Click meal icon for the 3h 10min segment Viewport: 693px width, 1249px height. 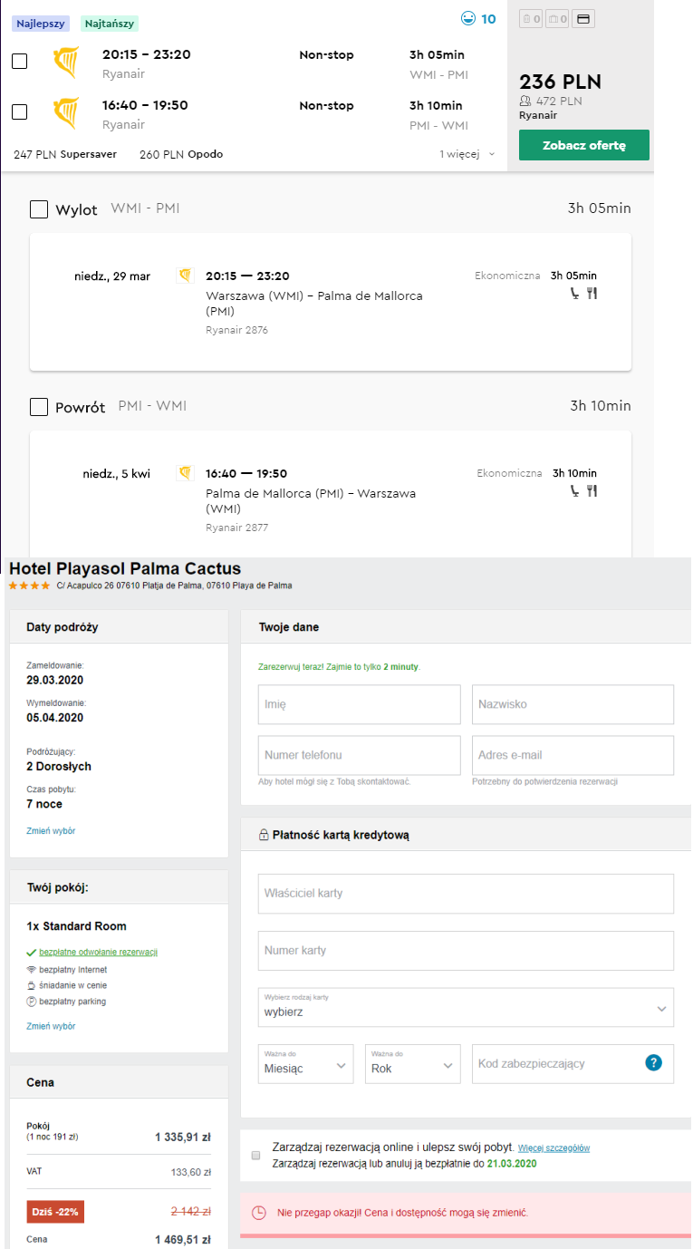(x=592, y=490)
